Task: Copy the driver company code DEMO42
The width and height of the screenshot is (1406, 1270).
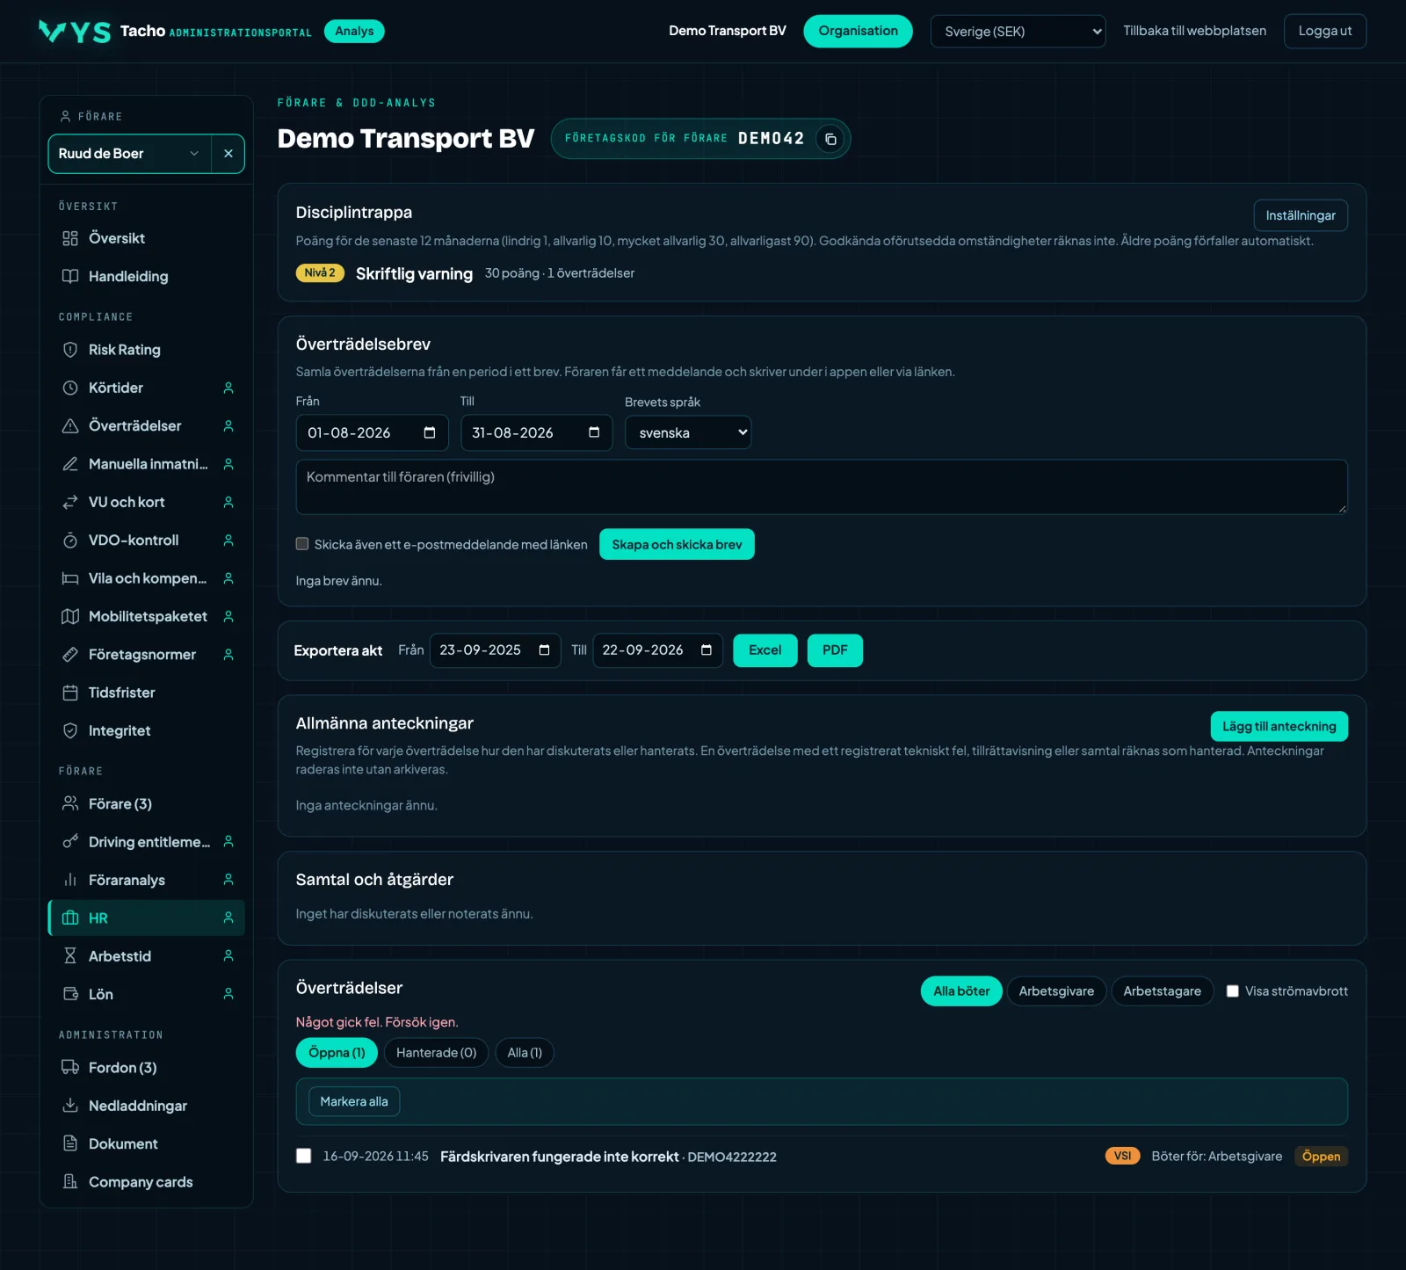Action: tap(830, 139)
